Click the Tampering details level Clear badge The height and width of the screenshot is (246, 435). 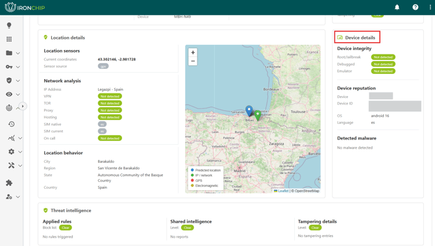315,228
